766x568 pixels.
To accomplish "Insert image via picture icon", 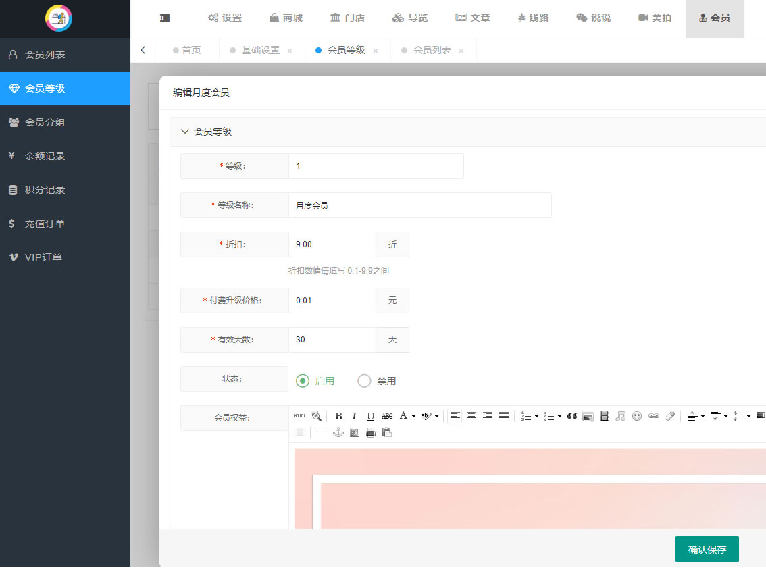I will point(588,416).
